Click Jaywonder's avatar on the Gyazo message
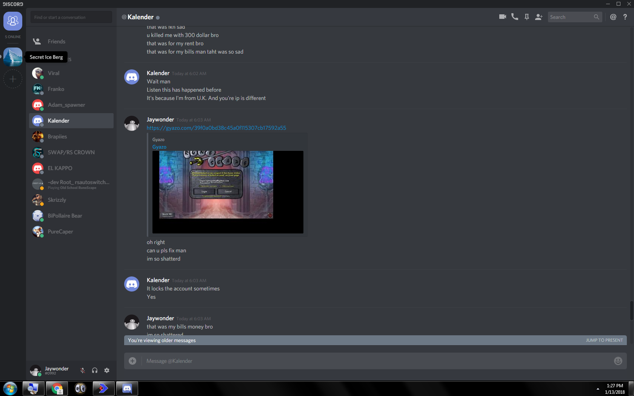This screenshot has width=634, height=396. pyautogui.click(x=132, y=123)
